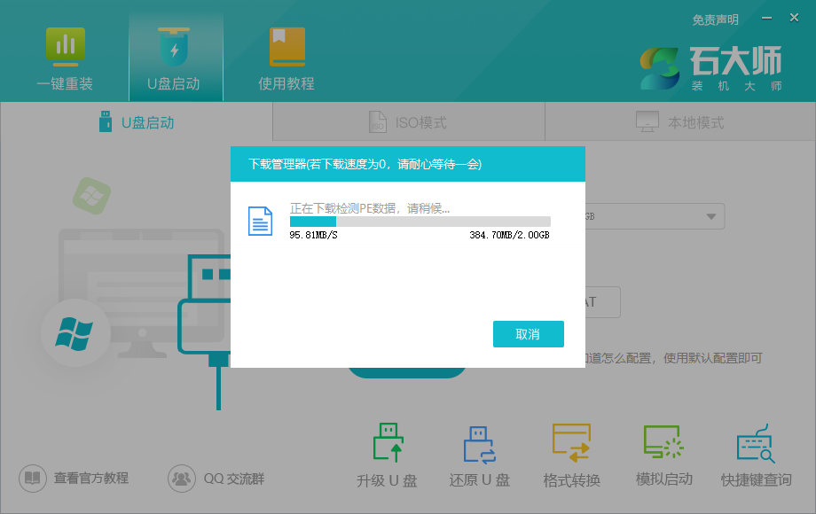Select the 还原U盘 tool icon
The width and height of the screenshot is (816, 514).
[x=479, y=443]
